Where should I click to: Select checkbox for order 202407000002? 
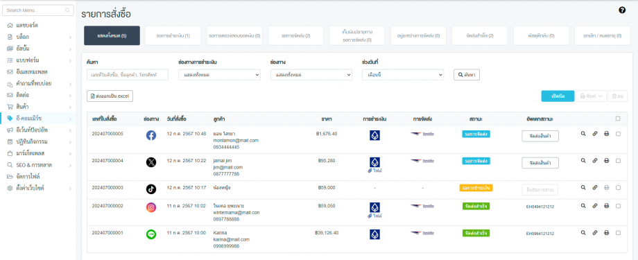618,206
